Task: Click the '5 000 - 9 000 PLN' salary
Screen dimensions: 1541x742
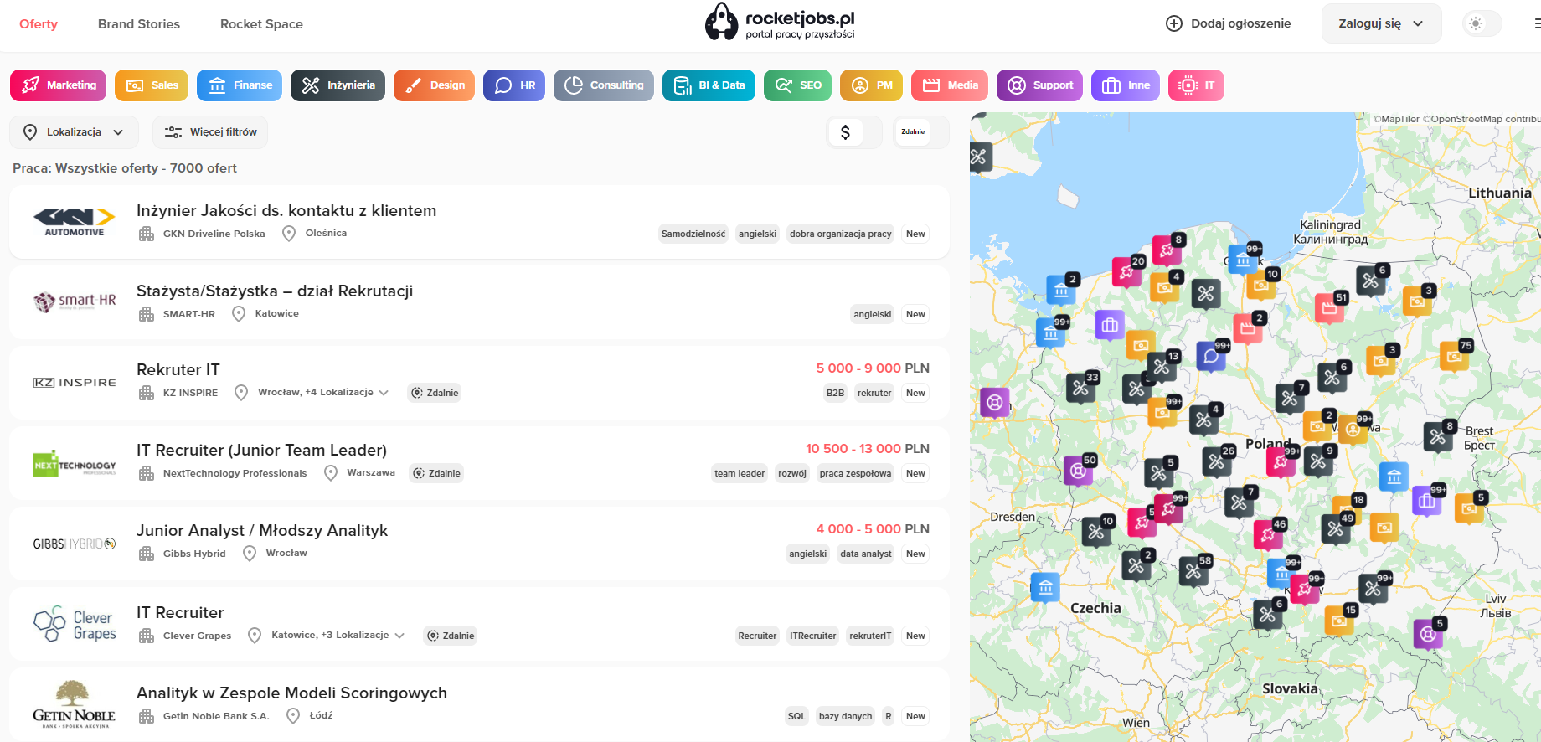Action: pyautogui.click(x=873, y=368)
